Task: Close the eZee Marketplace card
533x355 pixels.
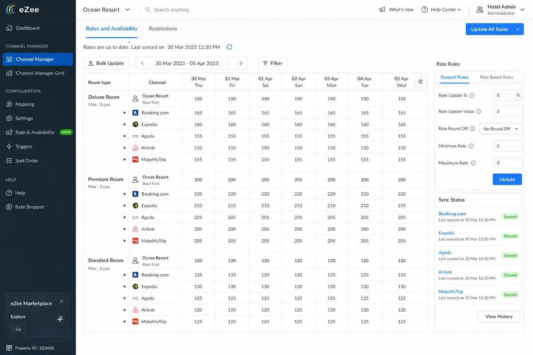Action: (x=62, y=302)
